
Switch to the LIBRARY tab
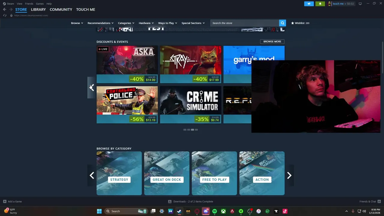[x=38, y=10]
